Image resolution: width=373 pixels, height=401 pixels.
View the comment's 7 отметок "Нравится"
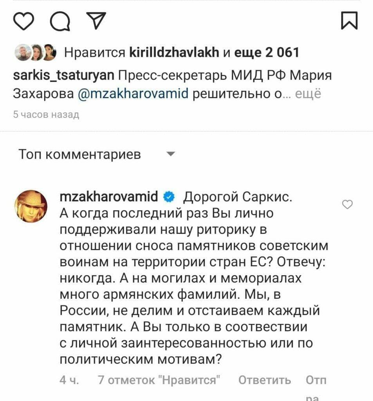[159, 380]
